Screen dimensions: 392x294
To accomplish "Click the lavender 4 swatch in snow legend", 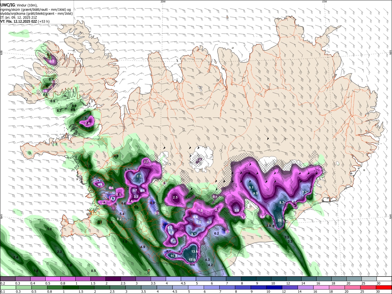I will [173, 279].
